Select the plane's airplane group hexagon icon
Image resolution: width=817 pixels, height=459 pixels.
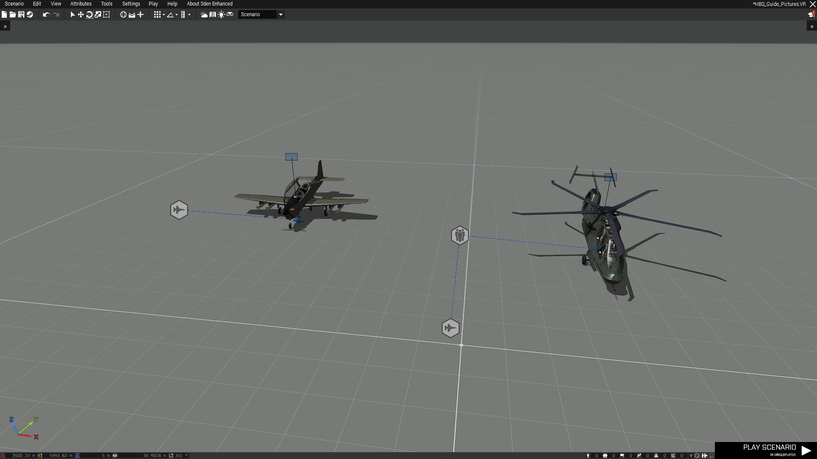point(179,210)
